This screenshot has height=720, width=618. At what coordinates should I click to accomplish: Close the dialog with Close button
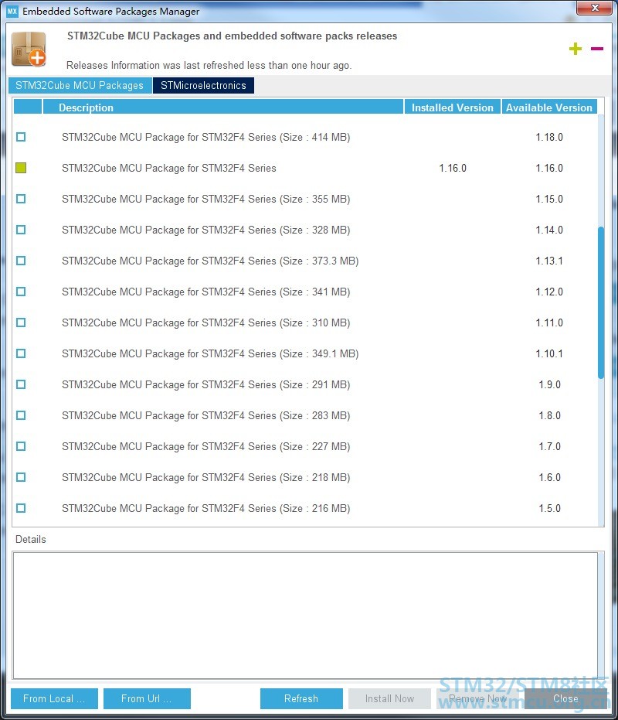click(565, 698)
